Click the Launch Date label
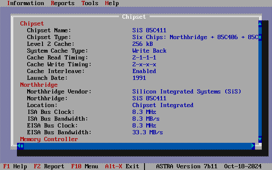The height and width of the screenshot is (170, 272). [x=47, y=78]
